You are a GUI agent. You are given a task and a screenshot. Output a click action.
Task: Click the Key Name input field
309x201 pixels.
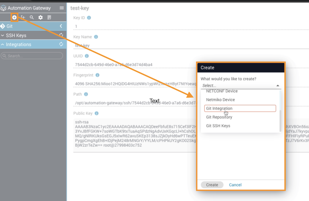(x=191, y=45)
